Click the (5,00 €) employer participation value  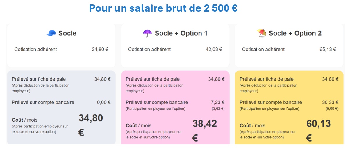coord(332,109)
